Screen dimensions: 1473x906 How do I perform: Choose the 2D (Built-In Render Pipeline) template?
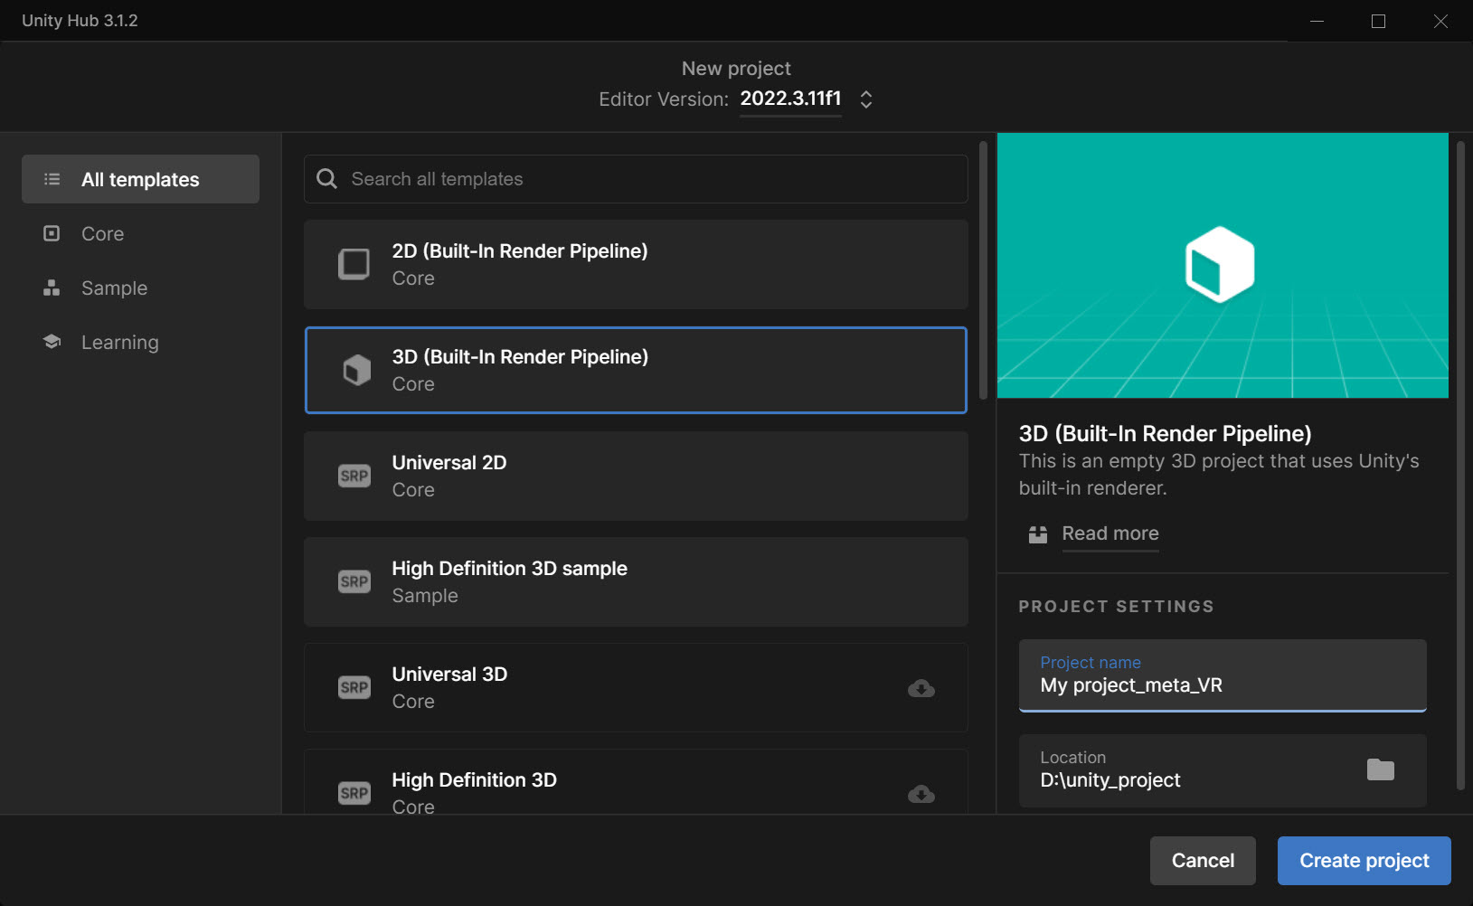[636, 264]
